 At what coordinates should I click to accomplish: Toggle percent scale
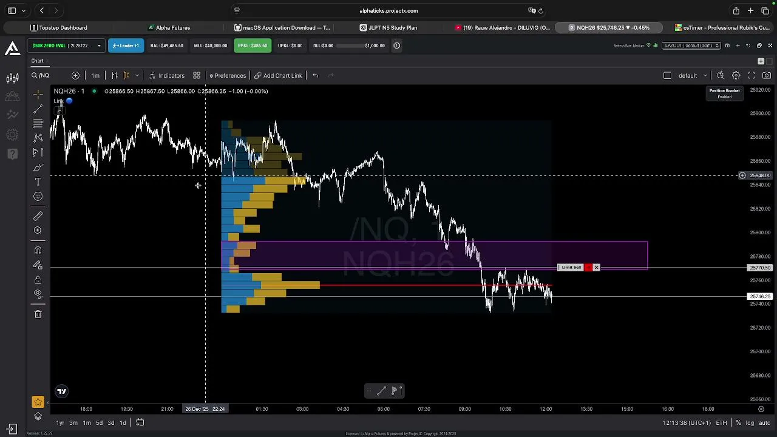point(738,423)
